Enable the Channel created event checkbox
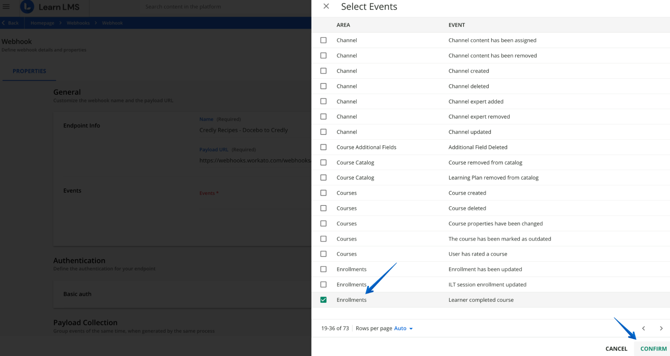 point(323,71)
